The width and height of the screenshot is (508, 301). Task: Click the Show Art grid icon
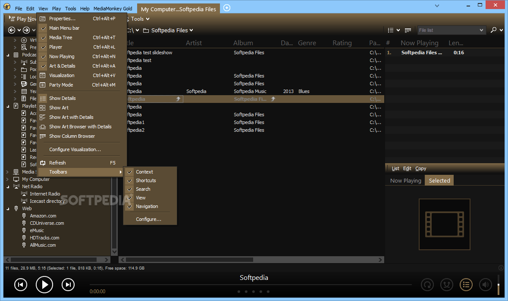tap(43, 108)
